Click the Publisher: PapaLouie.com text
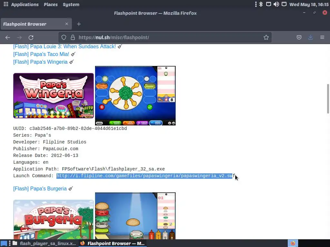The height and width of the screenshot is (247, 330). coord(46,149)
